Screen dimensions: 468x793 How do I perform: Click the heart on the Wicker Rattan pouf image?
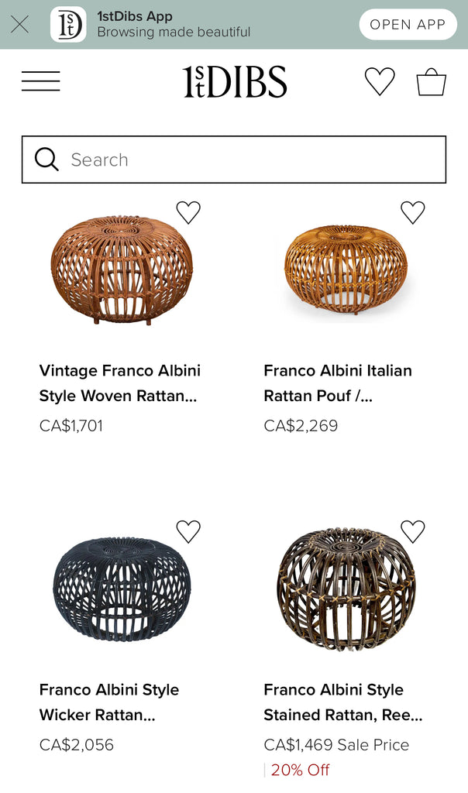pos(188,530)
